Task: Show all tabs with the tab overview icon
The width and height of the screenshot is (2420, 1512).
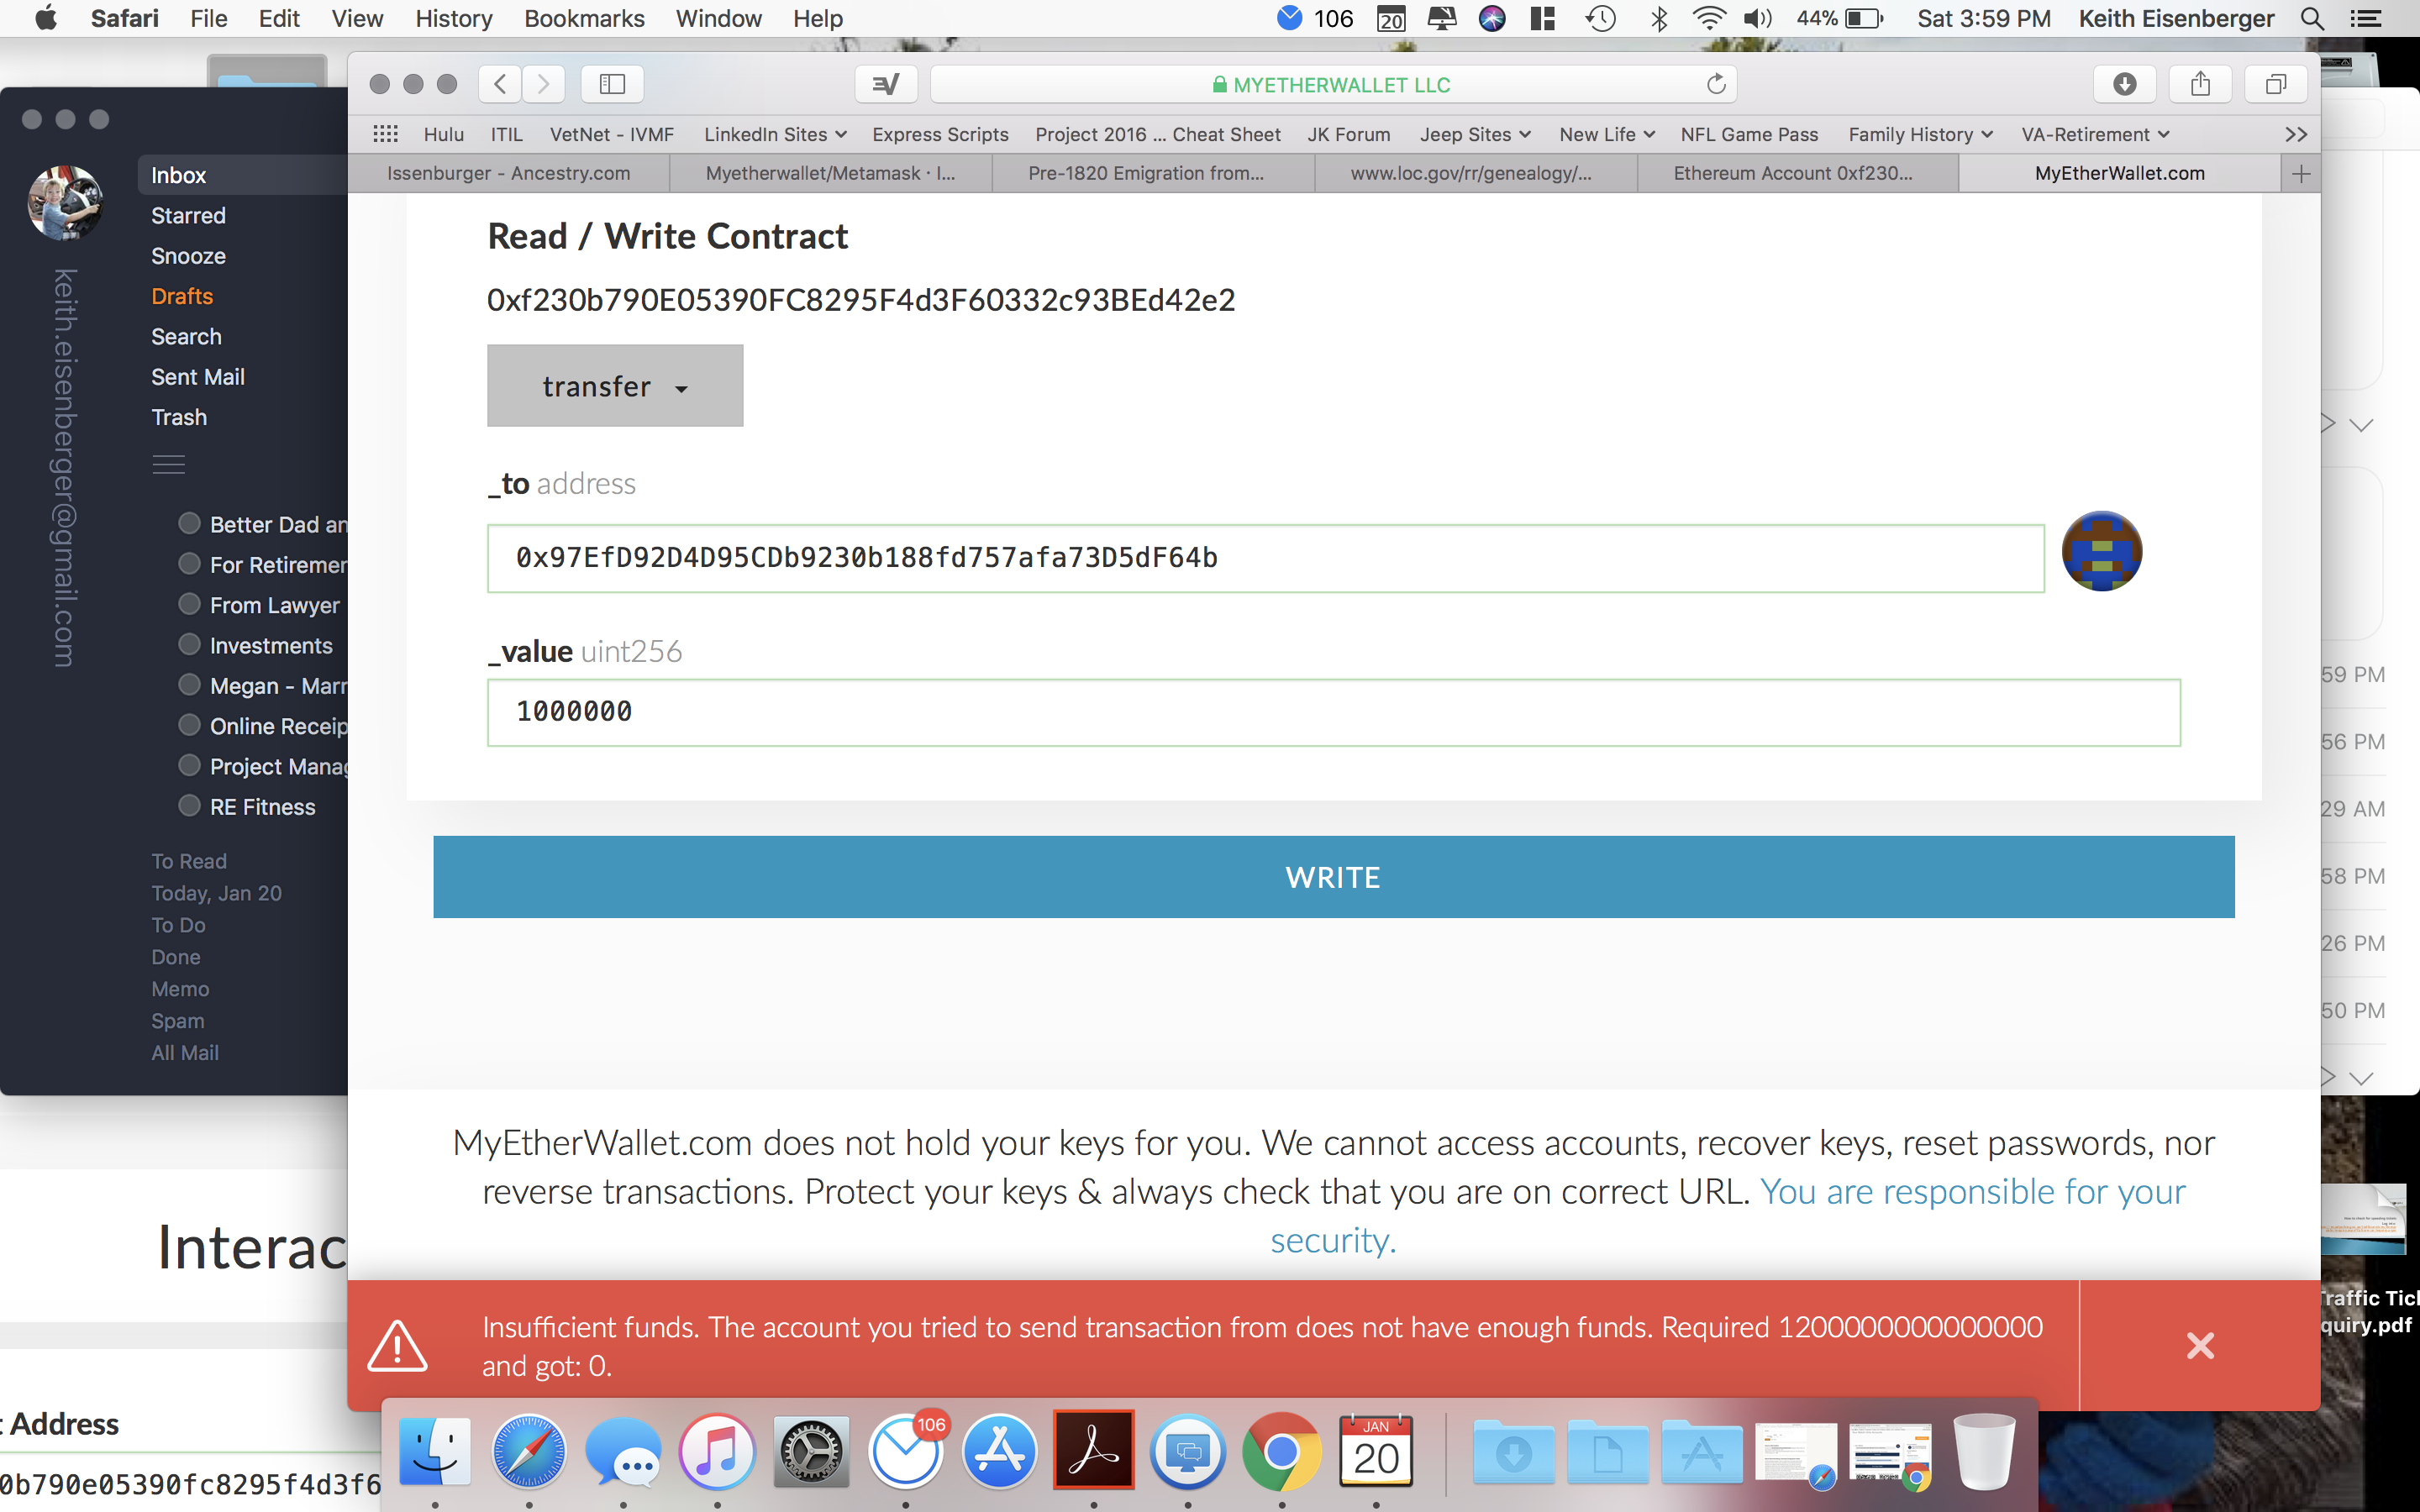Action: pyautogui.click(x=2276, y=84)
